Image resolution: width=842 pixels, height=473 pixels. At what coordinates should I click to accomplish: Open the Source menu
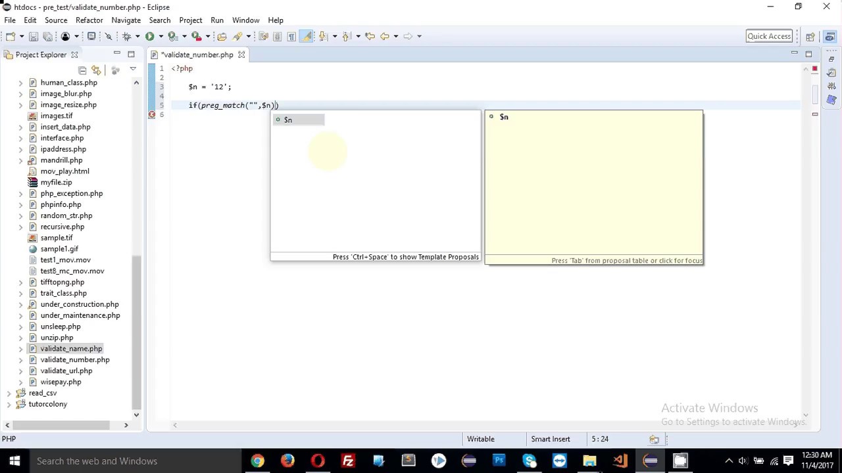point(56,20)
